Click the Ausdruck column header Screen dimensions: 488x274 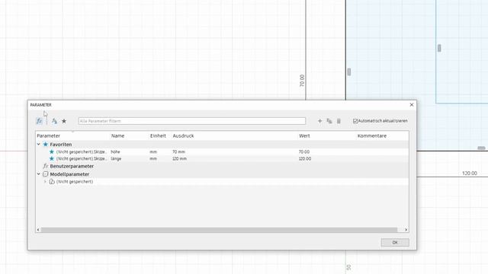[x=183, y=136]
